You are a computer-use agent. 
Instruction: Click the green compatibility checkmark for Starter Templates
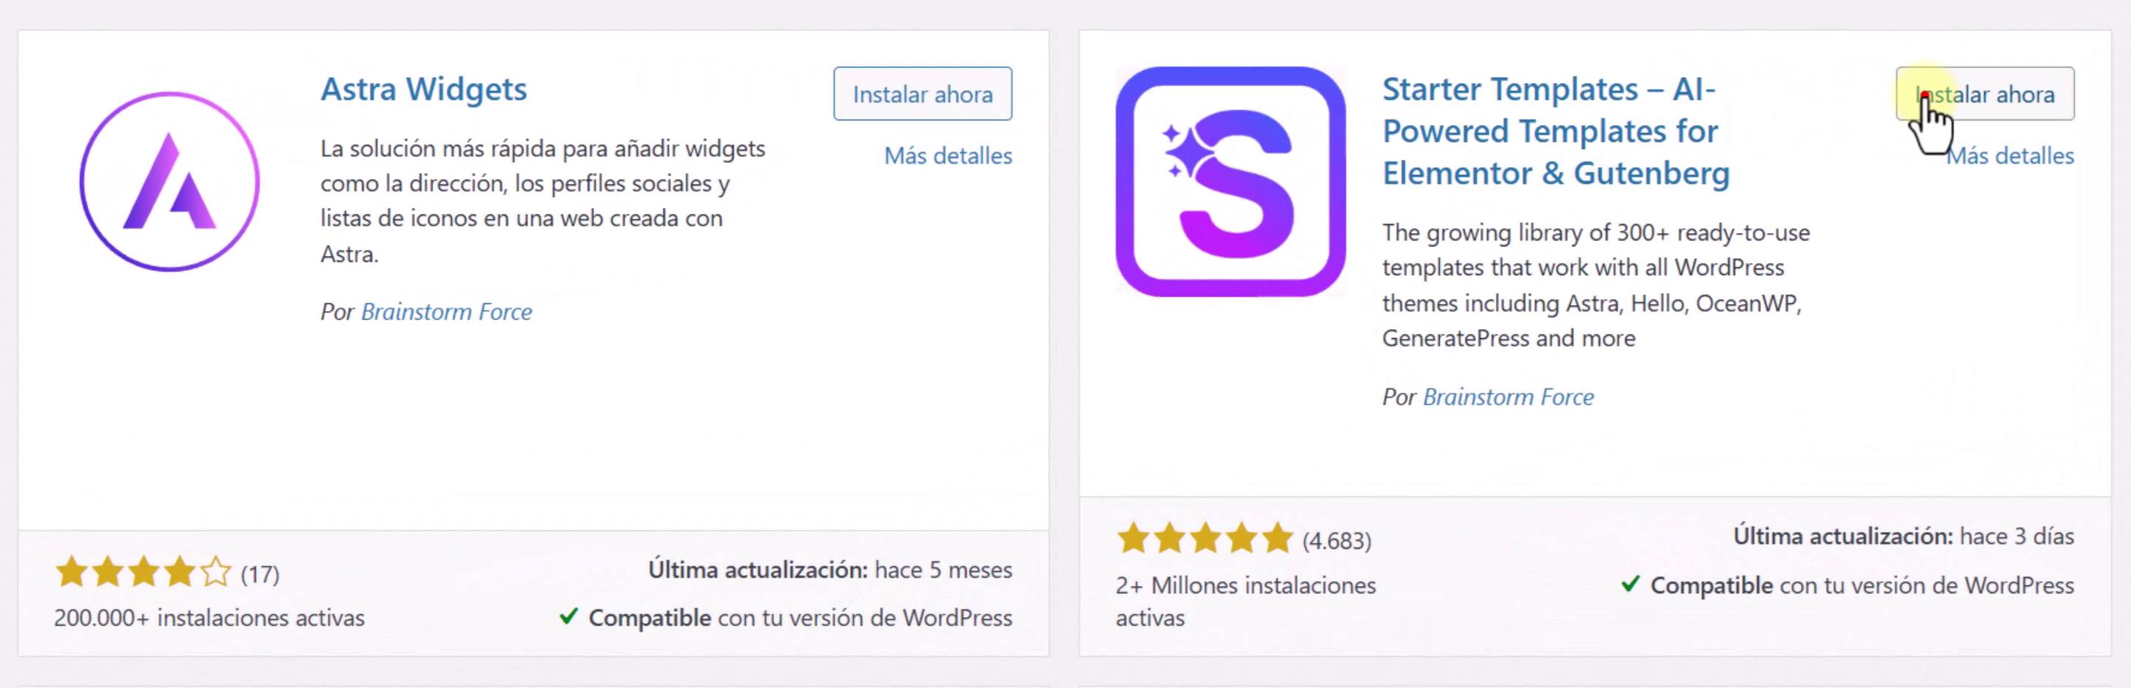pos(1629,584)
